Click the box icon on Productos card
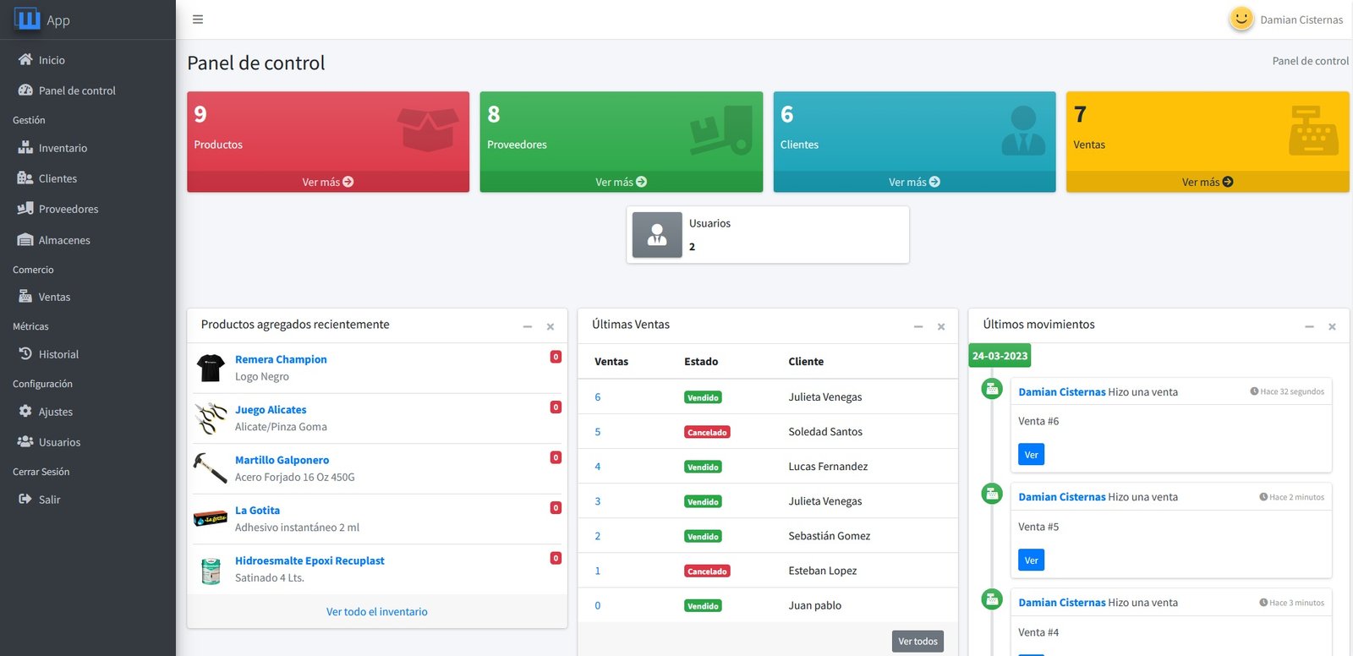 pyautogui.click(x=428, y=129)
